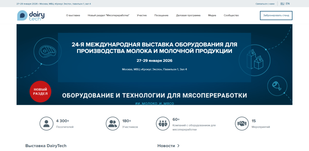The image size is (309, 151).
Task: Open the Новости section heading link
Action: 166,146
